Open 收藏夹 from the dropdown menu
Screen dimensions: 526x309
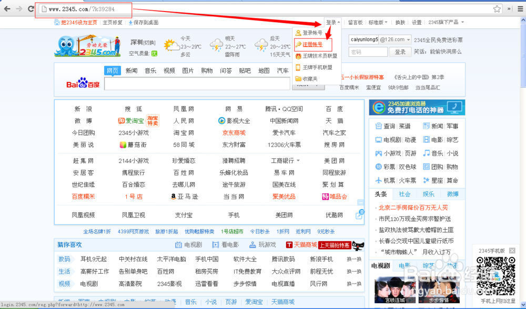point(307,79)
